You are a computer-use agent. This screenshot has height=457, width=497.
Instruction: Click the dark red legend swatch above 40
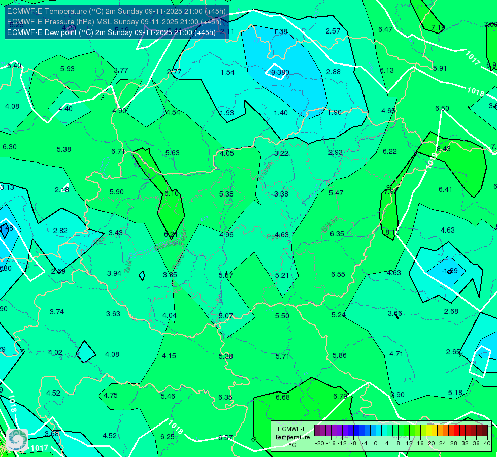[x=485, y=431]
